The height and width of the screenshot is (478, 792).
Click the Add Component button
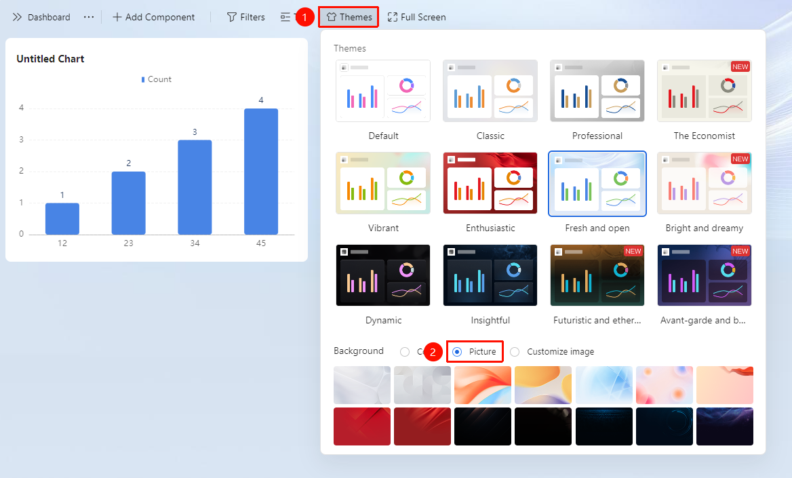coord(153,17)
